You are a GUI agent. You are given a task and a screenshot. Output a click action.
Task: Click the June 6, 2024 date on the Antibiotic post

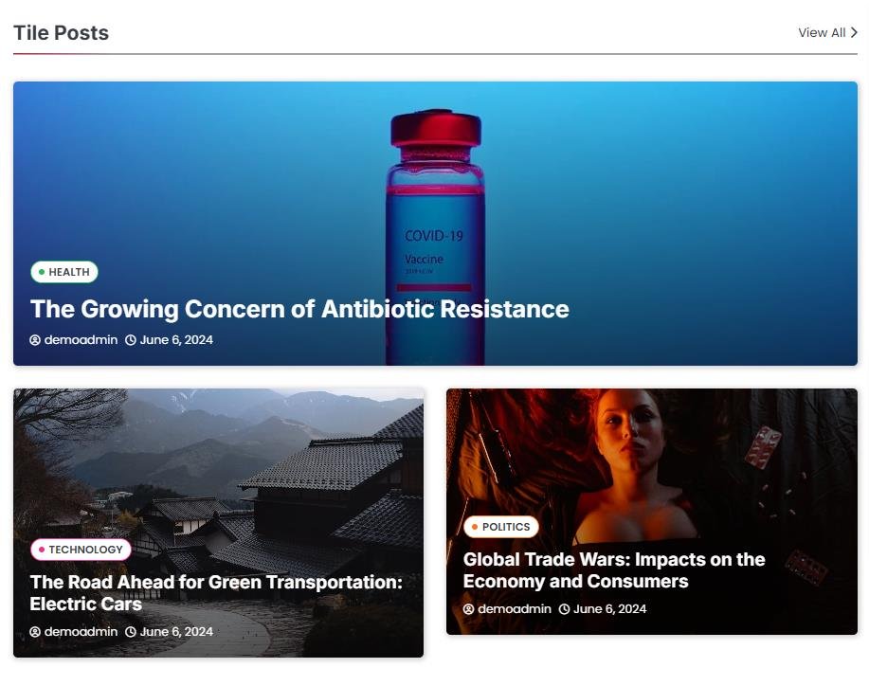[176, 339]
